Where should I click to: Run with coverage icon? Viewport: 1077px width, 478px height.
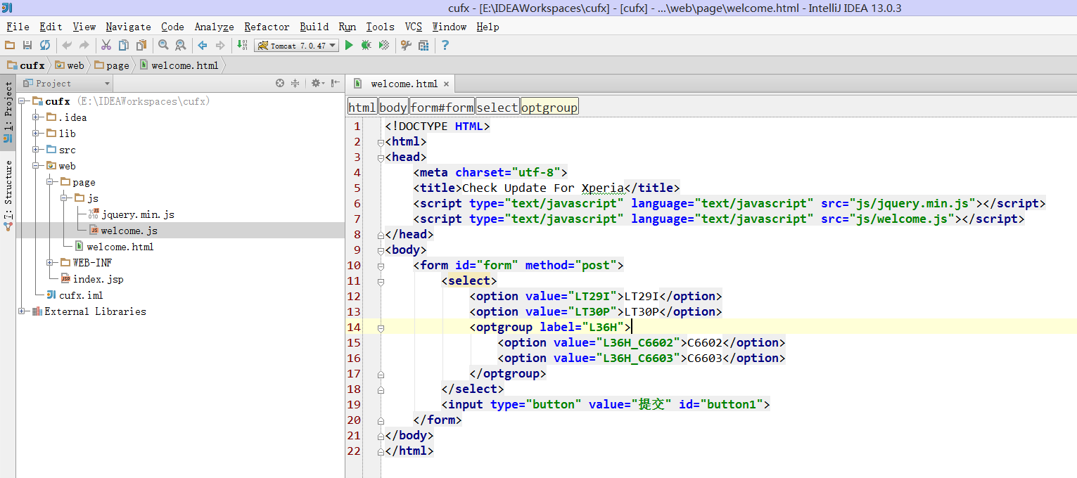384,45
